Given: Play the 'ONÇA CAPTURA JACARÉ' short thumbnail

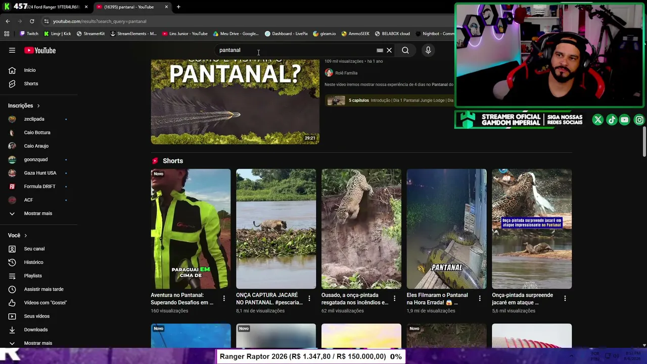Looking at the screenshot, I should click(x=276, y=229).
